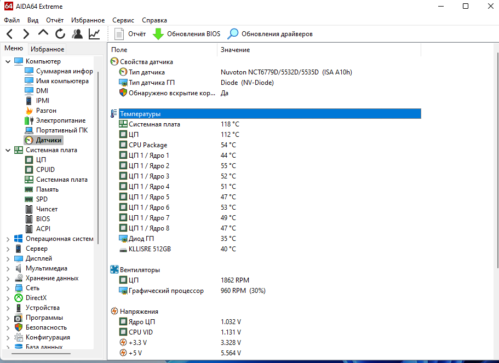The height and width of the screenshot is (363, 499).
Task: Expand the DirectX tree node
Action: click(x=8, y=298)
